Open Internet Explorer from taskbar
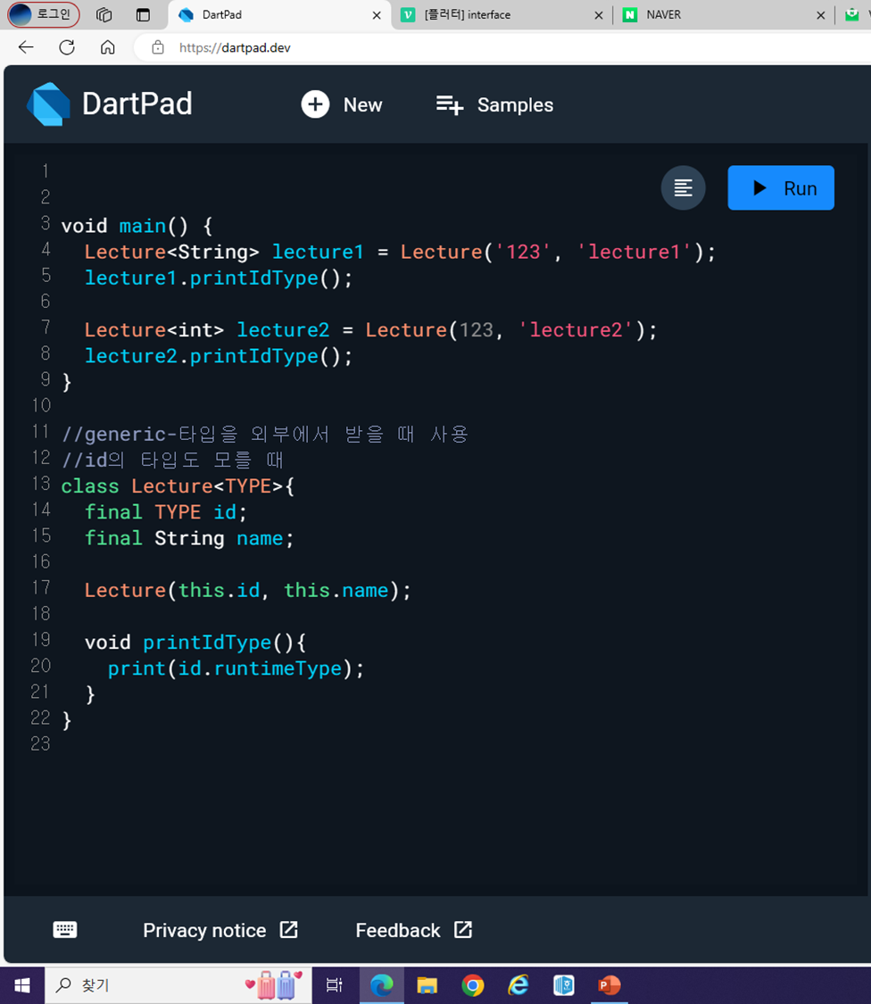 click(518, 984)
